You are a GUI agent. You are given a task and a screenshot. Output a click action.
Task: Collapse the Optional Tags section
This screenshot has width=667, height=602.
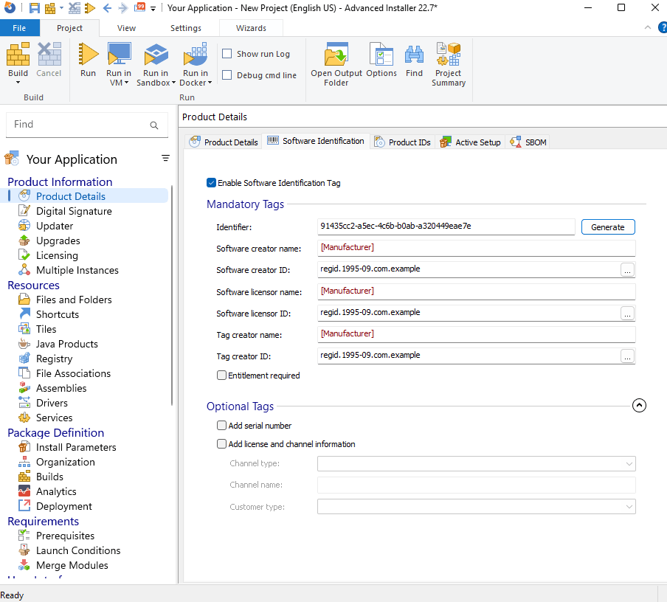pyautogui.click(x=639, y=405)
